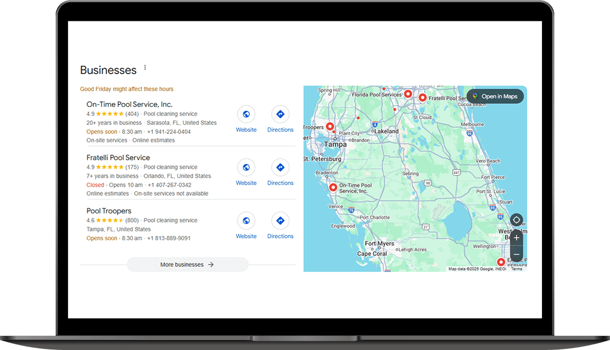Zoom in on the map with plus button
The width and height of the screenshot is (610, 350).
pyautogui.click(x=516, y=237)
